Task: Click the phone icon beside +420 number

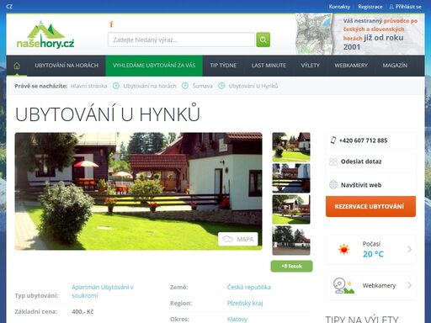Action: [333, 140]
